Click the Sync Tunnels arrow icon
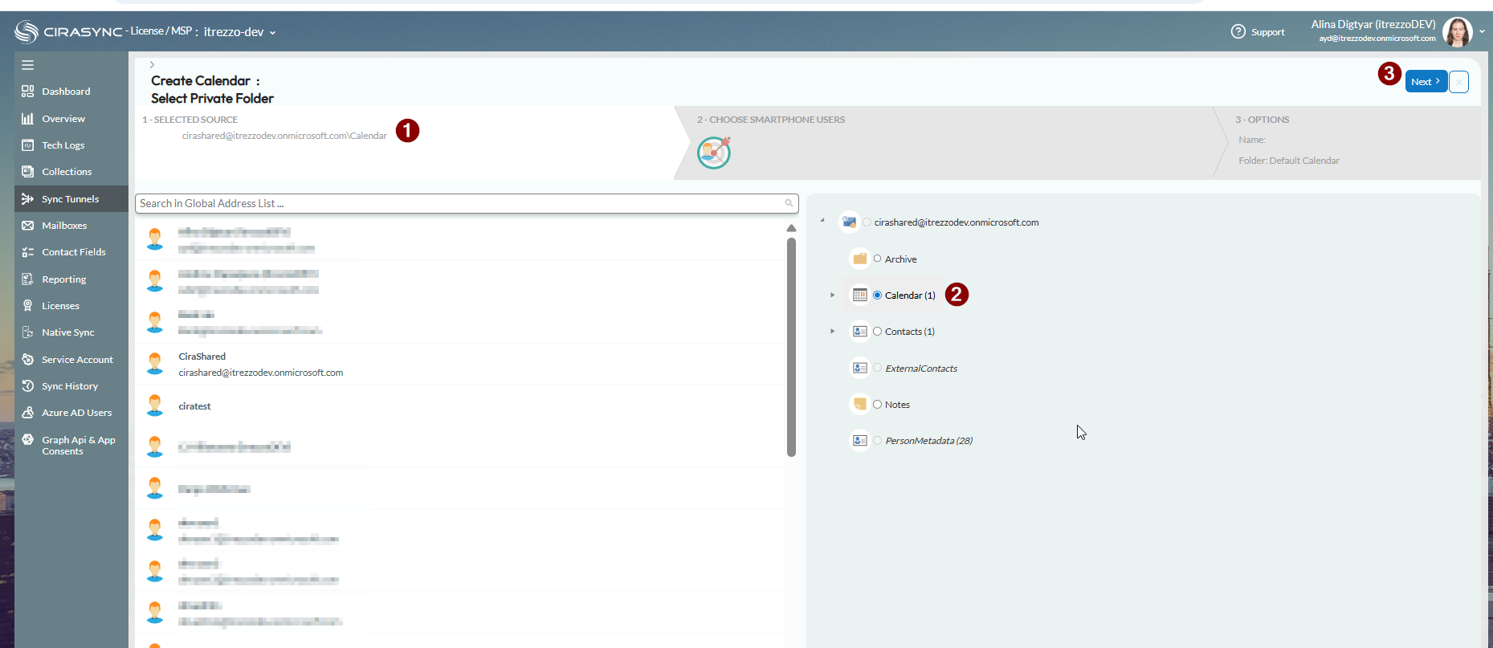Screen dimensions: 1493x648 (x=27, y=199)
